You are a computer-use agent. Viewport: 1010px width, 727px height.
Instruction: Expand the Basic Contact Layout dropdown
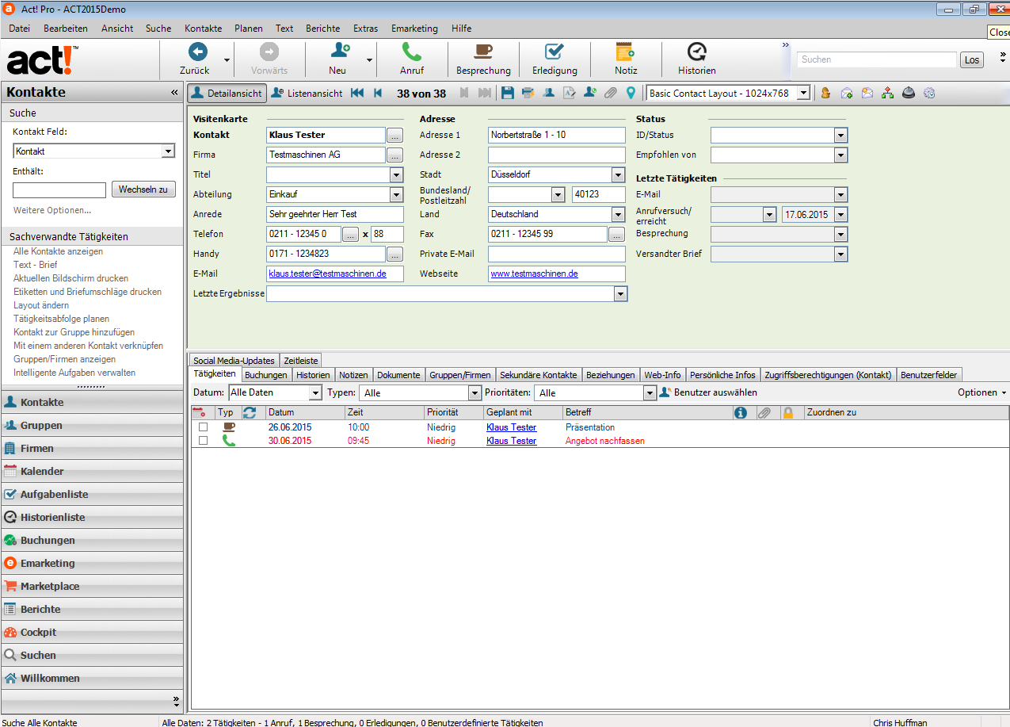coord(803,94)
